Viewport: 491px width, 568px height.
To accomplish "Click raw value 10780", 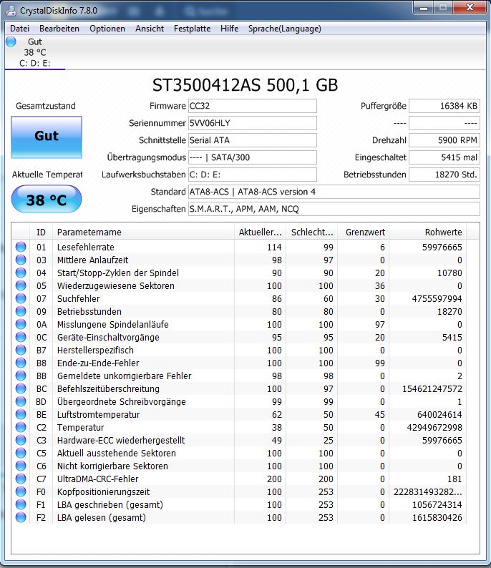I will click(449, 273).
